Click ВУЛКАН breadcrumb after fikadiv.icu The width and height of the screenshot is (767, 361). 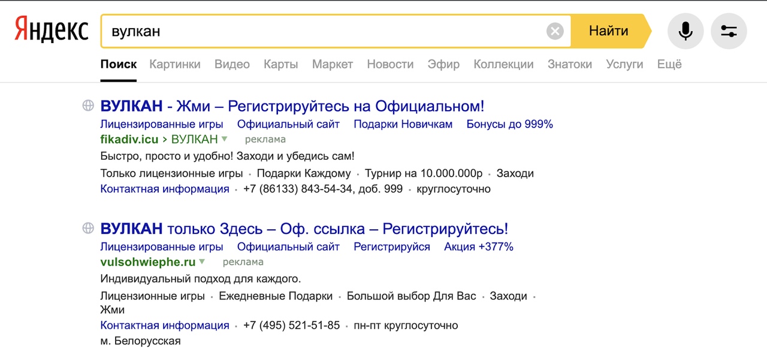point(195,139)
